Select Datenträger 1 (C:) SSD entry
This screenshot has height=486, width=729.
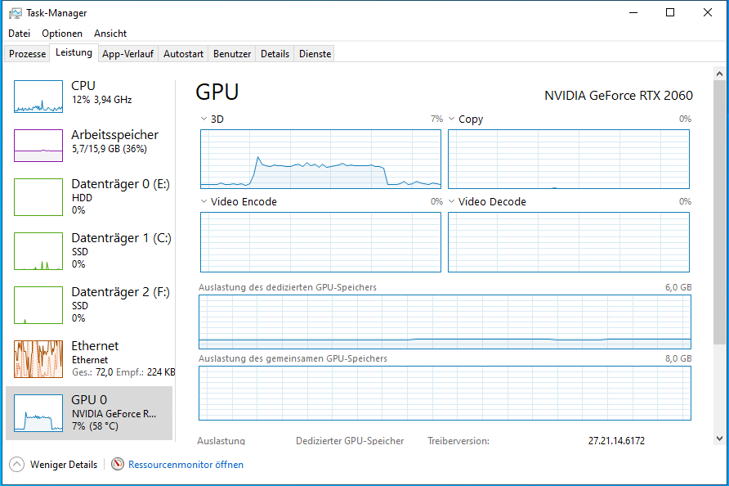coord(38,250)
